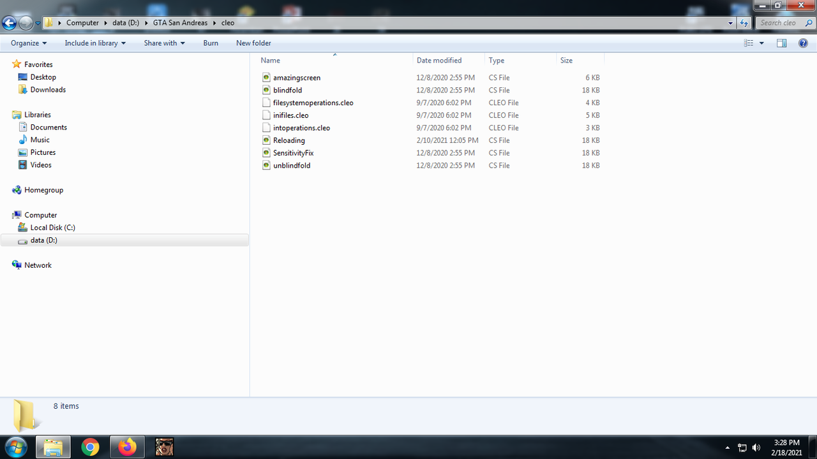Screen dimensions: 817x459
Task: Select the amazingscreen file icon
Action: (267, 78)
